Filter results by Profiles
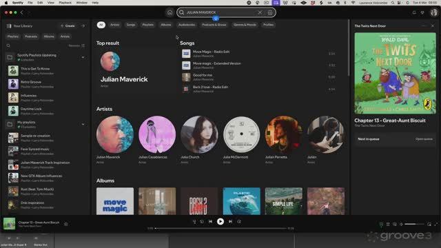 coord(268,25)
